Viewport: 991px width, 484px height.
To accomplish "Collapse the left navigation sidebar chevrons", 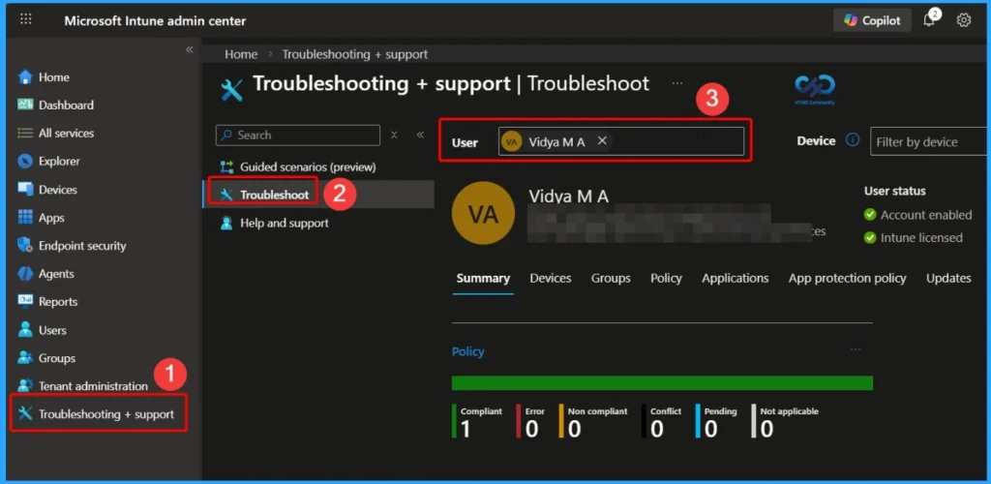I will click(x=189, y=49).
